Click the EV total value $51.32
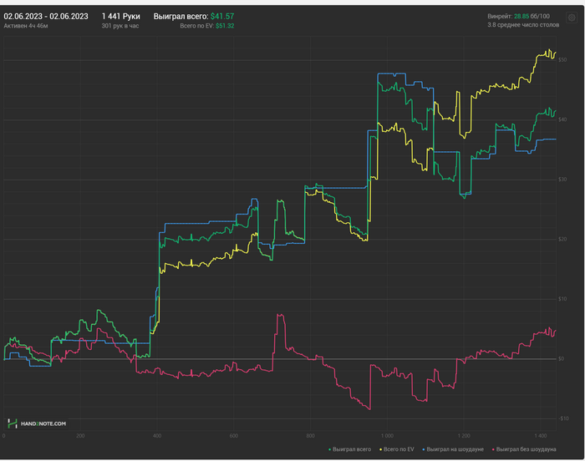 [x=225, y=26]
